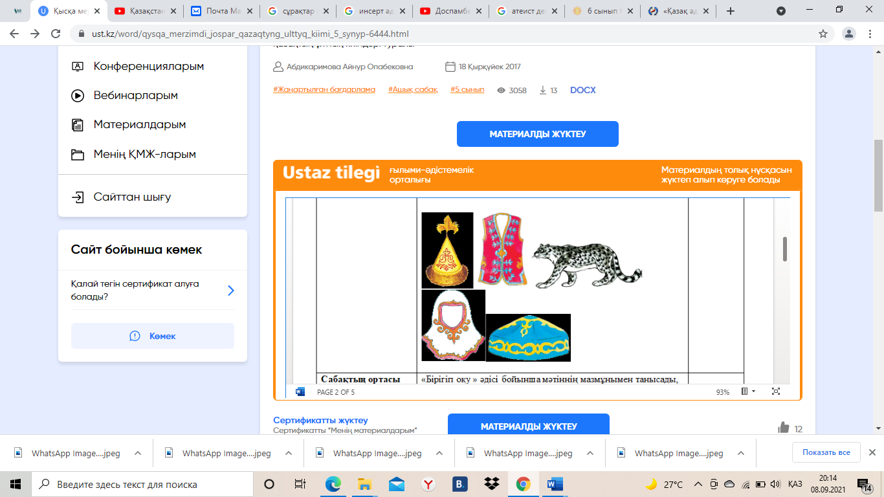This screenshot has height=497, width=884.
Task: Click the 93% zoom level
Action: coord(723,392)
